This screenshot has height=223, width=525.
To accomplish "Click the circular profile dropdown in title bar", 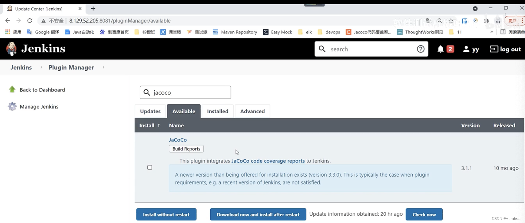I will 475,9.
